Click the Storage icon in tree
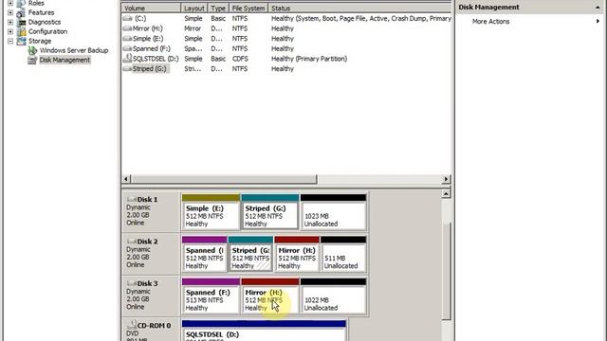 pos(21,41)
